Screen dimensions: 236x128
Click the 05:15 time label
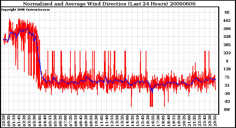tap(50, 121)
